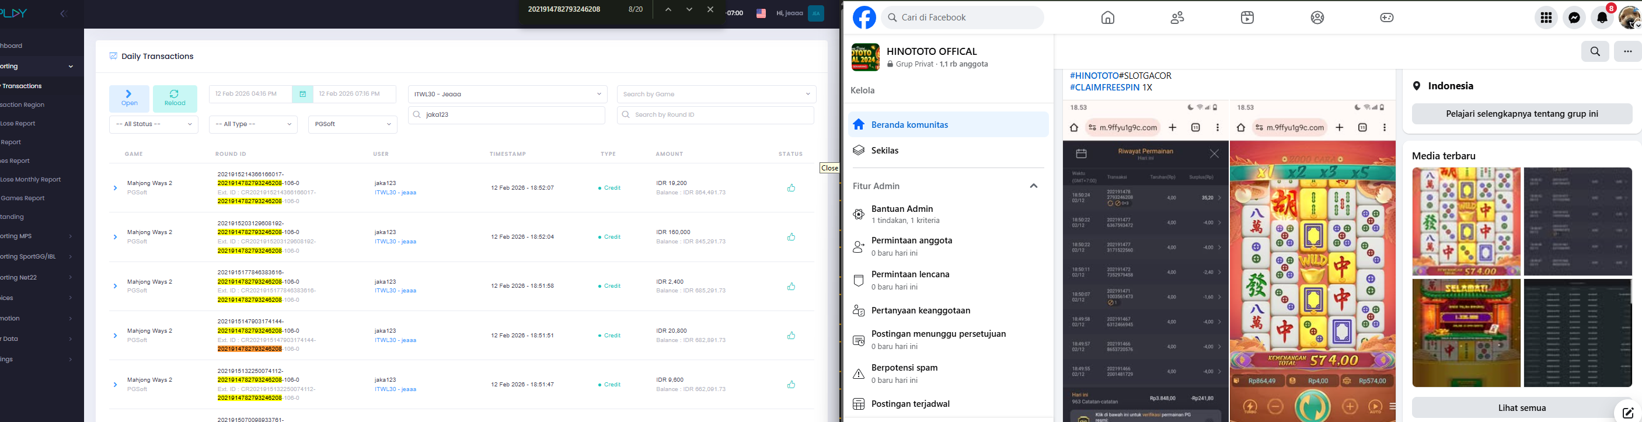Click the #CLAIMFREESPIN hashtag link
Screen dimensions: 1642x422
click(x=1104, y=88)
